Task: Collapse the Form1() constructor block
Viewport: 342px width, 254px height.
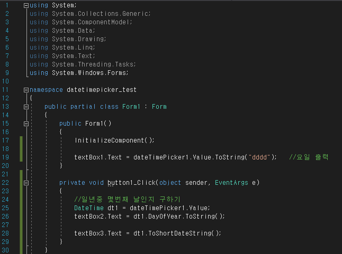Action: [x=26, y=124]
